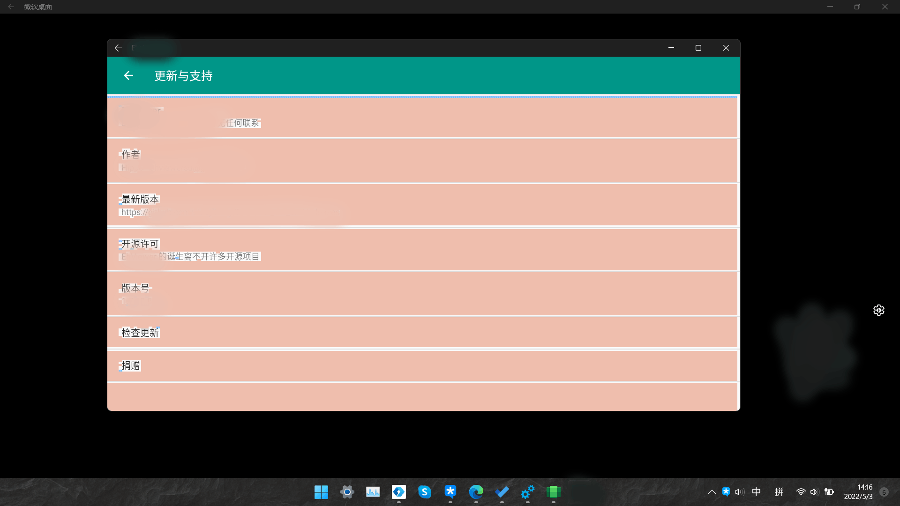Click the volume icon in the system tray
This screenshot has height=506, width=900.
[814, 492]
